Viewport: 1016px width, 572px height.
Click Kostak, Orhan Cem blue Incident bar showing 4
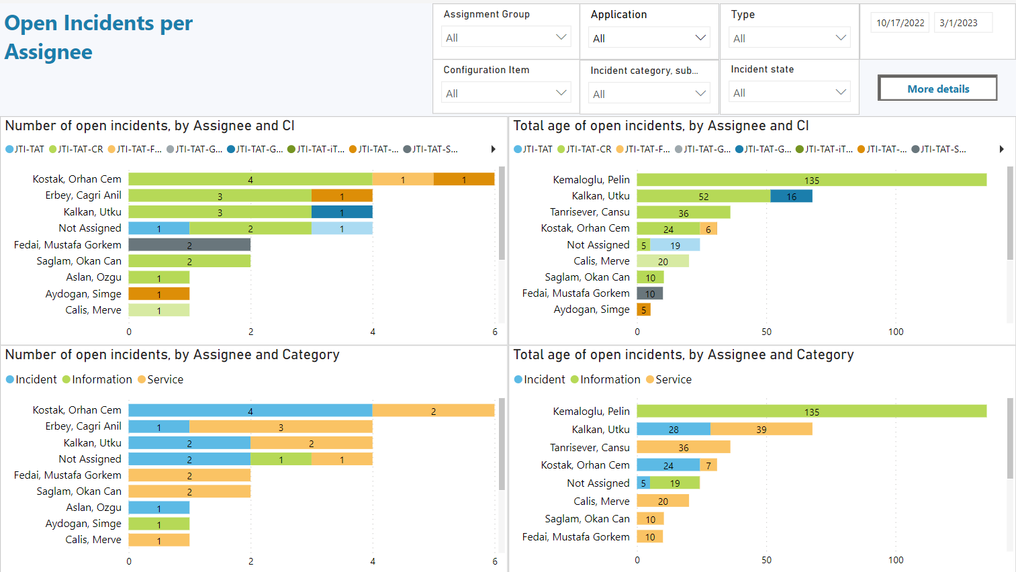click(250, 410)
